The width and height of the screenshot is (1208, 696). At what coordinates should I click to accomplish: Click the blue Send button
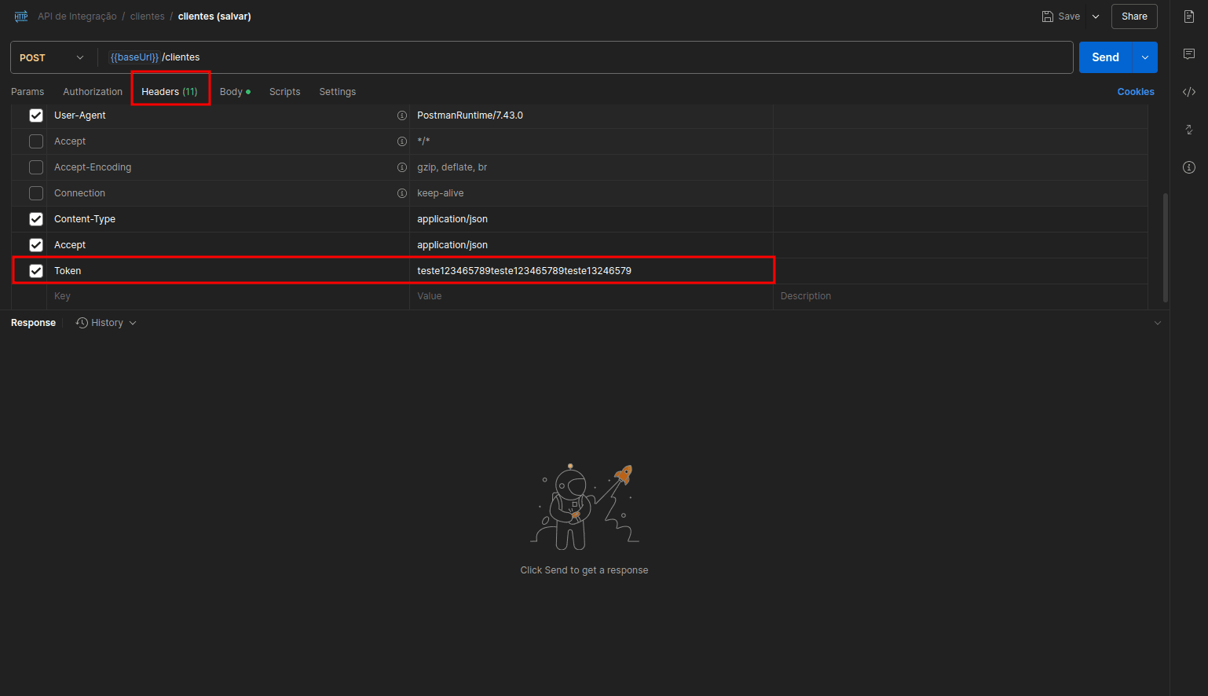coord(1105,57)
